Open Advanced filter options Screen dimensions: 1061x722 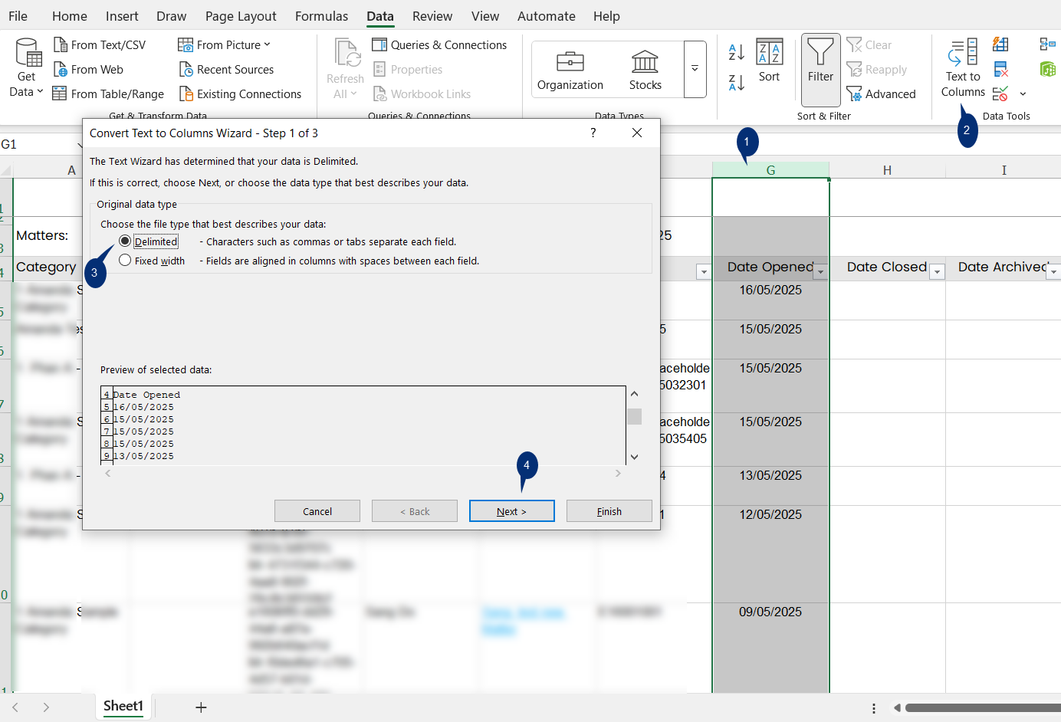pos(881,94)
